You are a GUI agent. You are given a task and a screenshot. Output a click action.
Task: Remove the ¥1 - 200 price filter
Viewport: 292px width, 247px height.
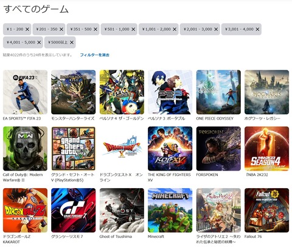(27, 29)
